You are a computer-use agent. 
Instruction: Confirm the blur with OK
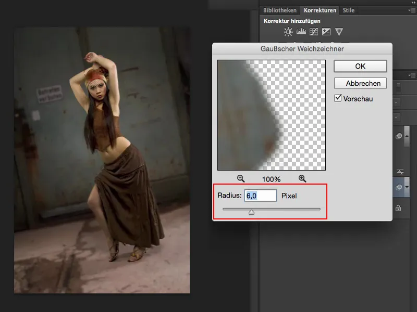click(x=360, y=66)
